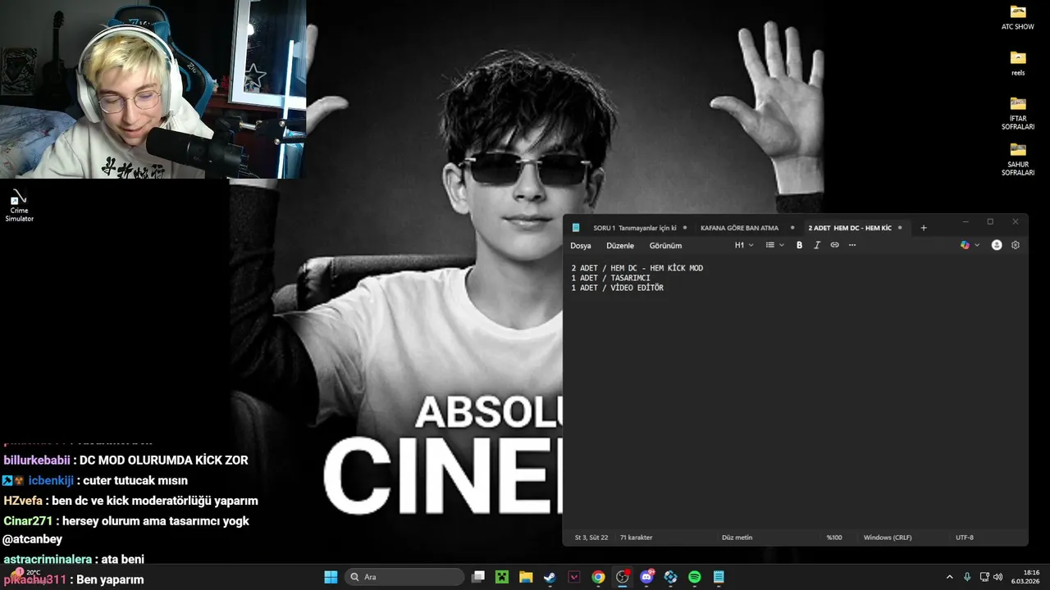
Task: Insert a link with Notepad's link icon
Action: pyautogui.click(x=835, y=245)
